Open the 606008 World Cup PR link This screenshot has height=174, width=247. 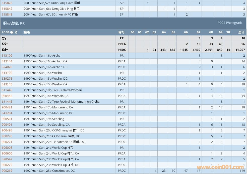[7, 148]
